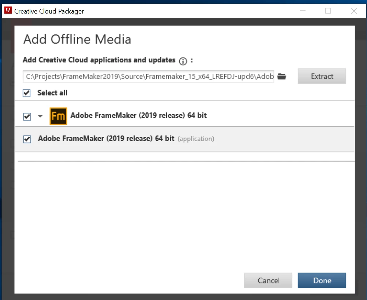Click the Cancel button

[x=268, y=280]
